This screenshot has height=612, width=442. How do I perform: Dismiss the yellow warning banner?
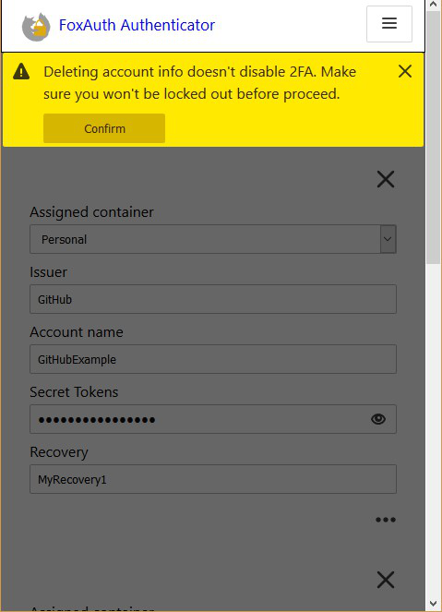405,71
